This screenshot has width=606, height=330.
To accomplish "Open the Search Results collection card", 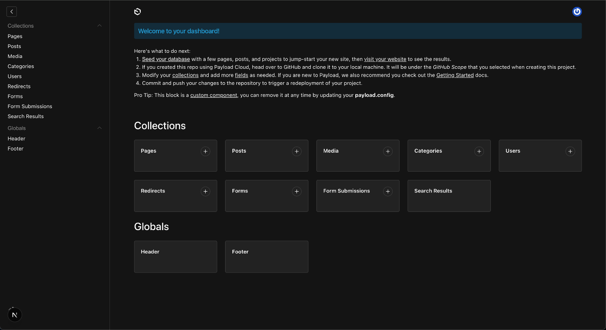I will [449, 196].
